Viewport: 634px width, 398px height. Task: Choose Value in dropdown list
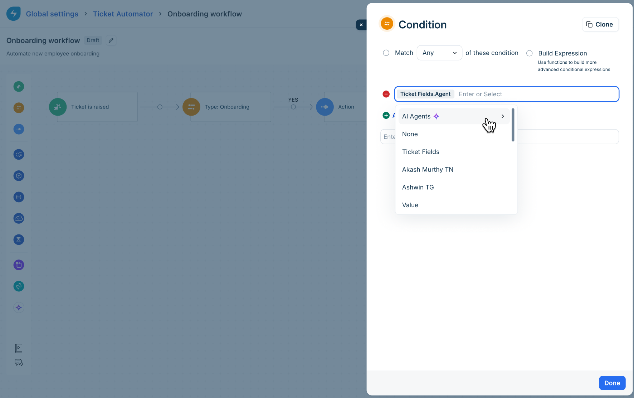click(454, 205)
